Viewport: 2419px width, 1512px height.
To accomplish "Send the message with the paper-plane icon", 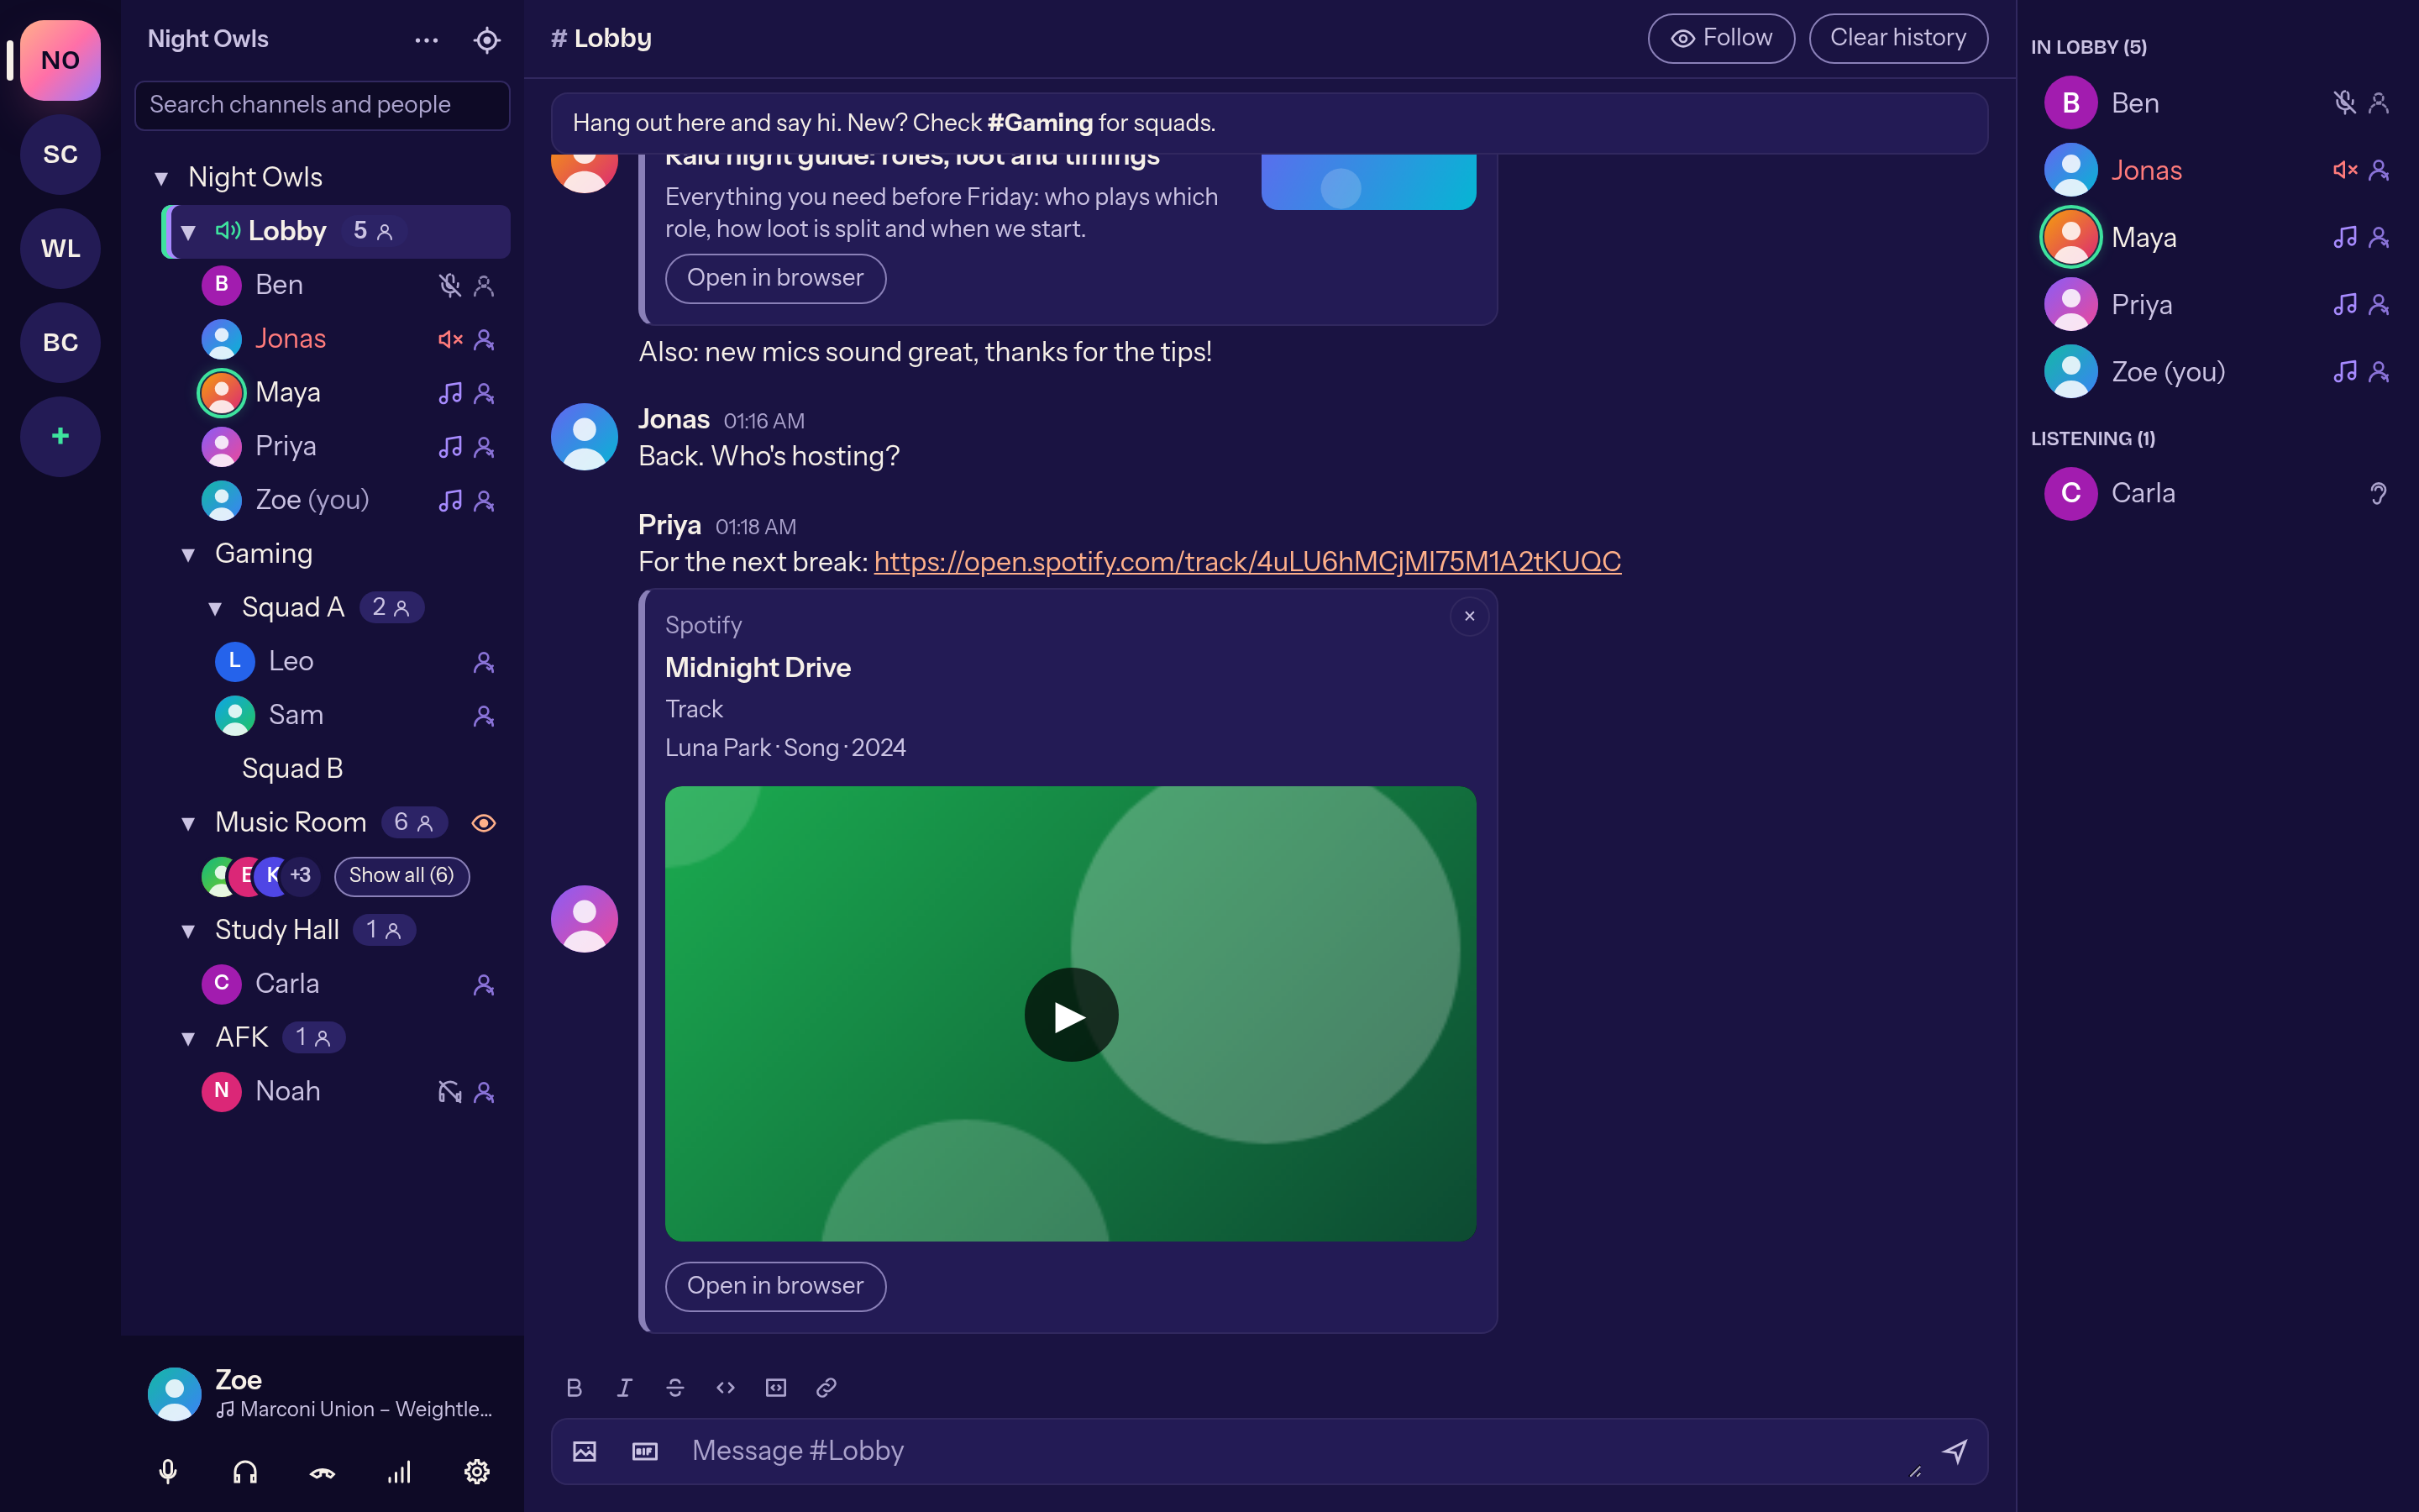I will (1955, 1451).
